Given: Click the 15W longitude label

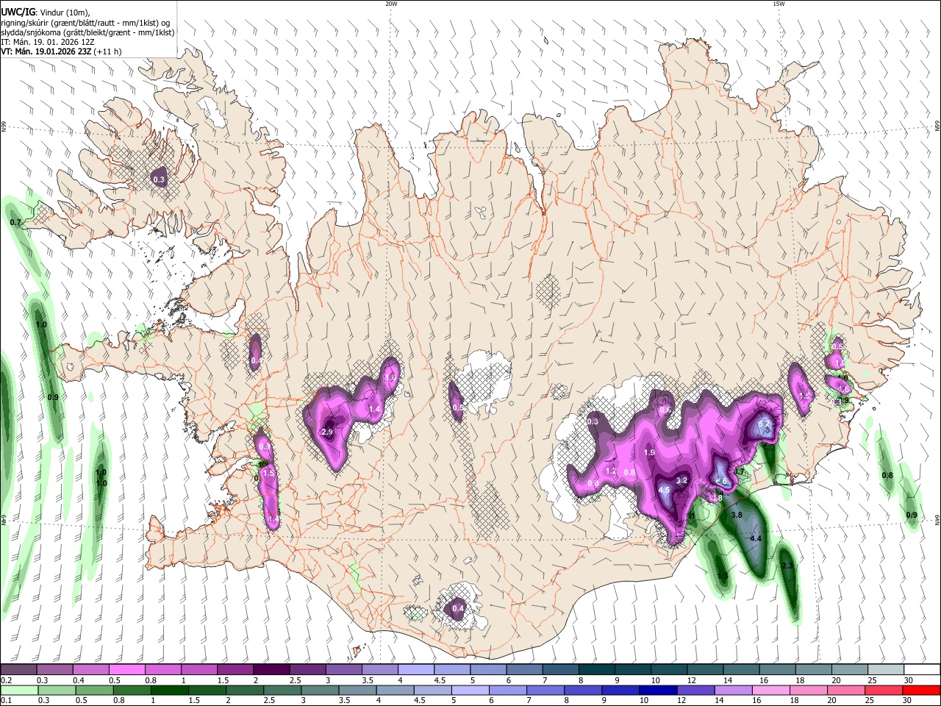Looking at the screenshot, I should point(779,4).
